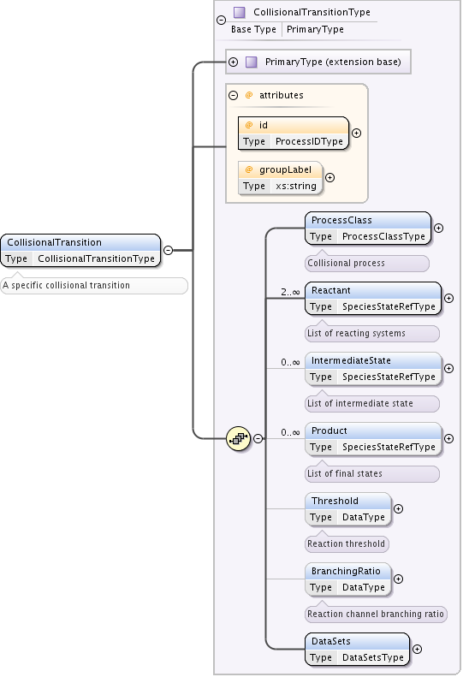
Task: Open the ProcessIDType type reference
Action: pyautogui.click(x=309, y=141)
